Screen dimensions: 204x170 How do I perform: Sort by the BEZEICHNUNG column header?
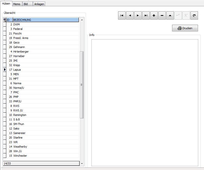[46, 20]
